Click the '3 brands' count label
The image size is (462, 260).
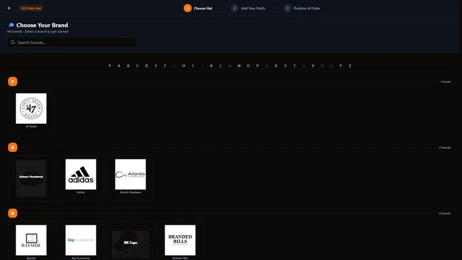(445, 147)
